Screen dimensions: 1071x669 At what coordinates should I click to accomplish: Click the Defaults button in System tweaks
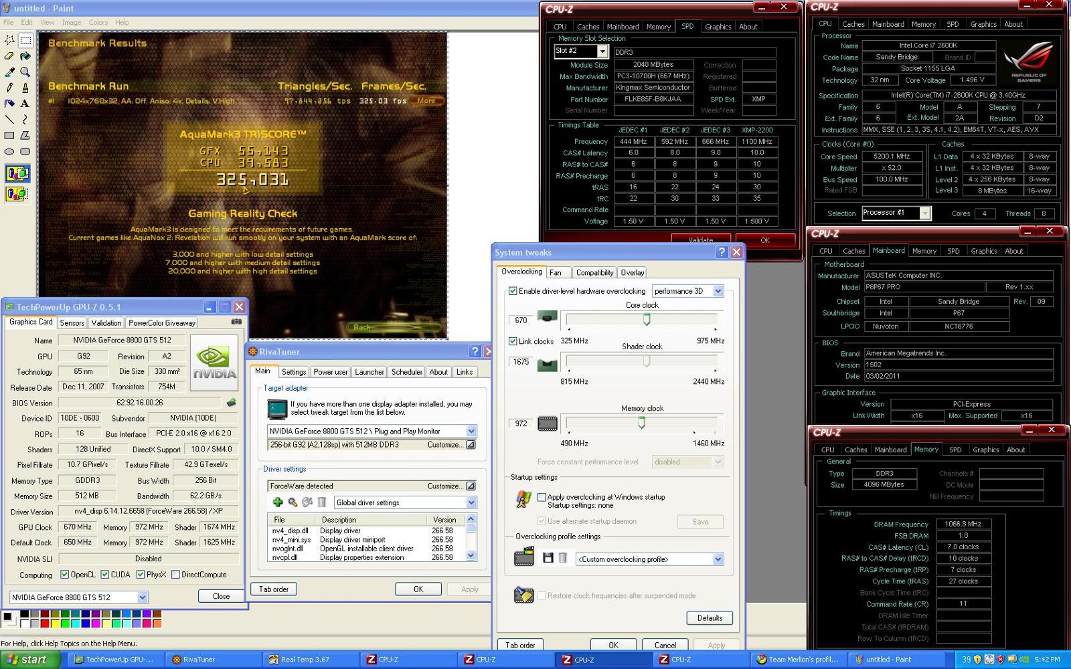(710, 618)
